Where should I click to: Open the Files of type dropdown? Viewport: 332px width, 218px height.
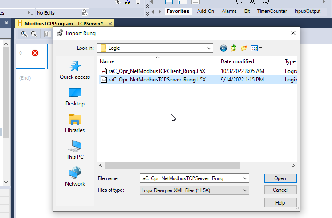click(245, 190)
